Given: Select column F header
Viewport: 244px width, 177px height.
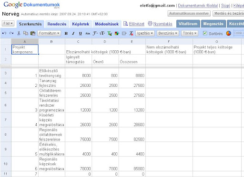Looking at the screenshot, I should [x=169, y=42].
